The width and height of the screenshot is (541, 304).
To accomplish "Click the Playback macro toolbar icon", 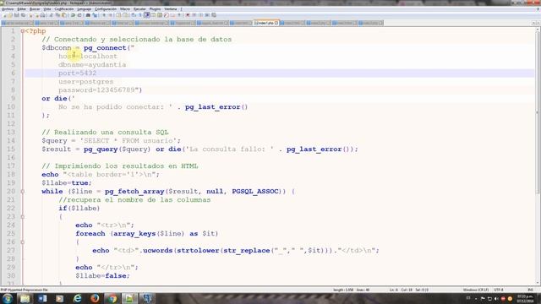I will tap(201, 15).
